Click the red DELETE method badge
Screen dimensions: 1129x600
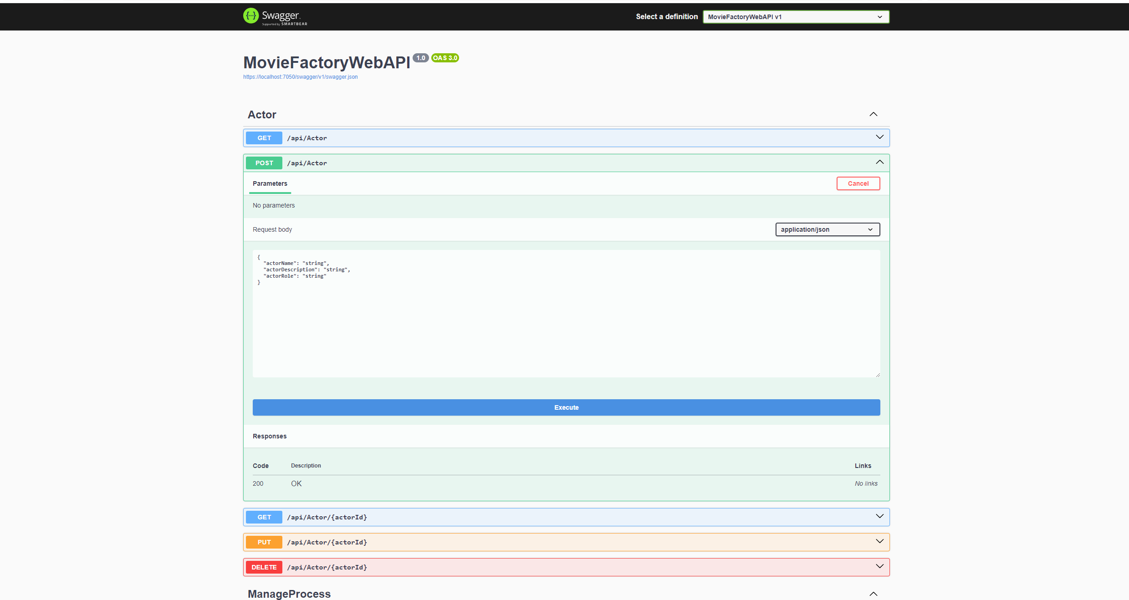click(x=264, y=567)
